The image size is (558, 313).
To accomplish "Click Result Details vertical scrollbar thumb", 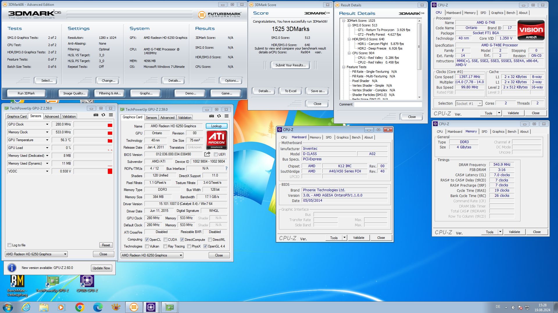I will (x=419, y=47).
